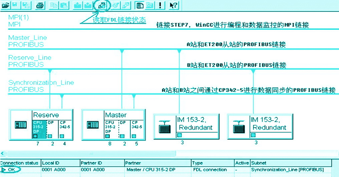339x177 pixels.
Task: Click the first IM 153-2 slave device icon
Action: 165,127
